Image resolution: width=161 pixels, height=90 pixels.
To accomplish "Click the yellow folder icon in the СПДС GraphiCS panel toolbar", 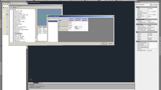I will click(5, 4).
